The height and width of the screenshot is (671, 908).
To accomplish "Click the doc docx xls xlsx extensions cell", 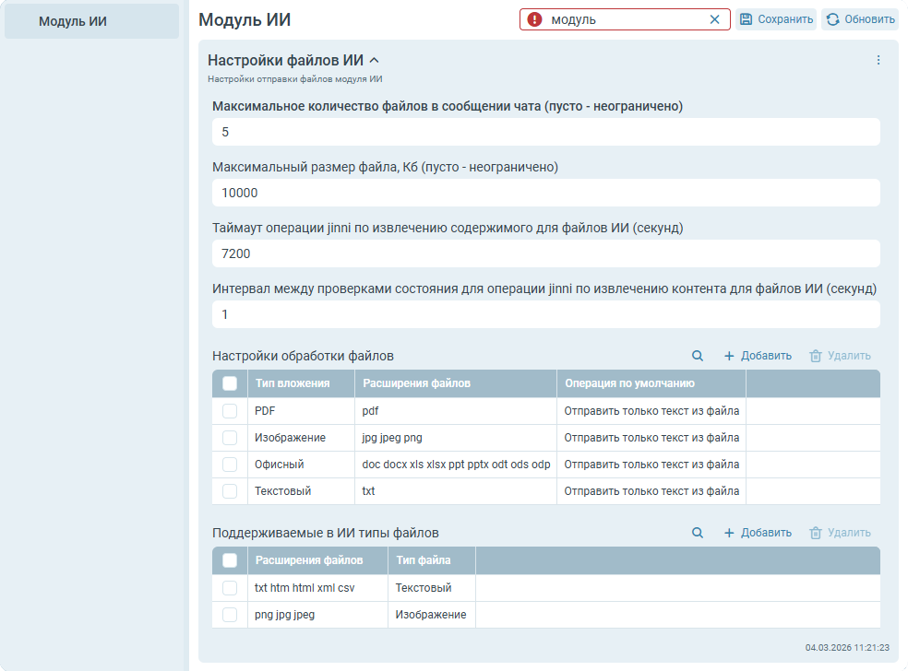I will click(x=456, y=465).
